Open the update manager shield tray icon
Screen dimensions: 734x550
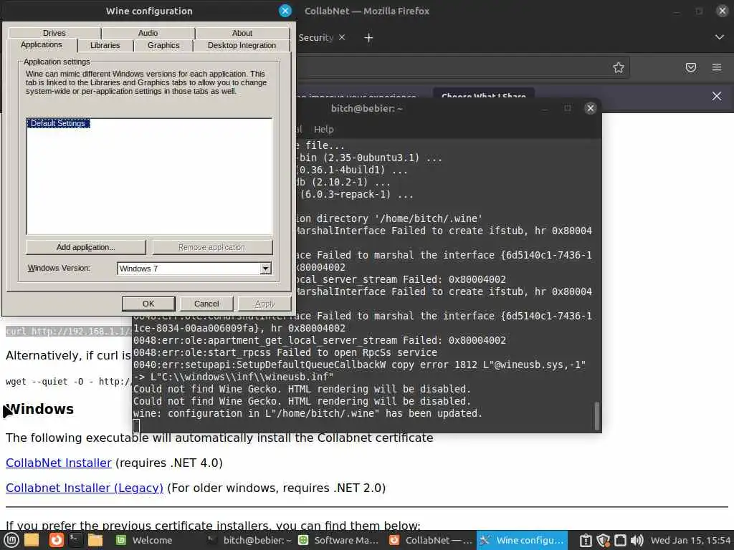pyautogui.click(x=603, y=540)
